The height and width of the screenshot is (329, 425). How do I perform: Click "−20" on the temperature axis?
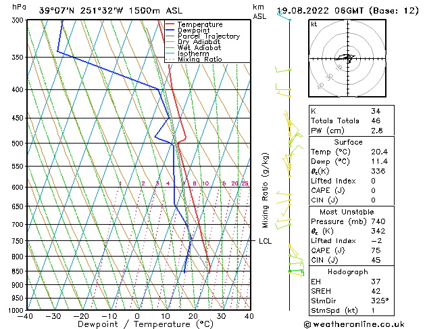pos(81,316)
